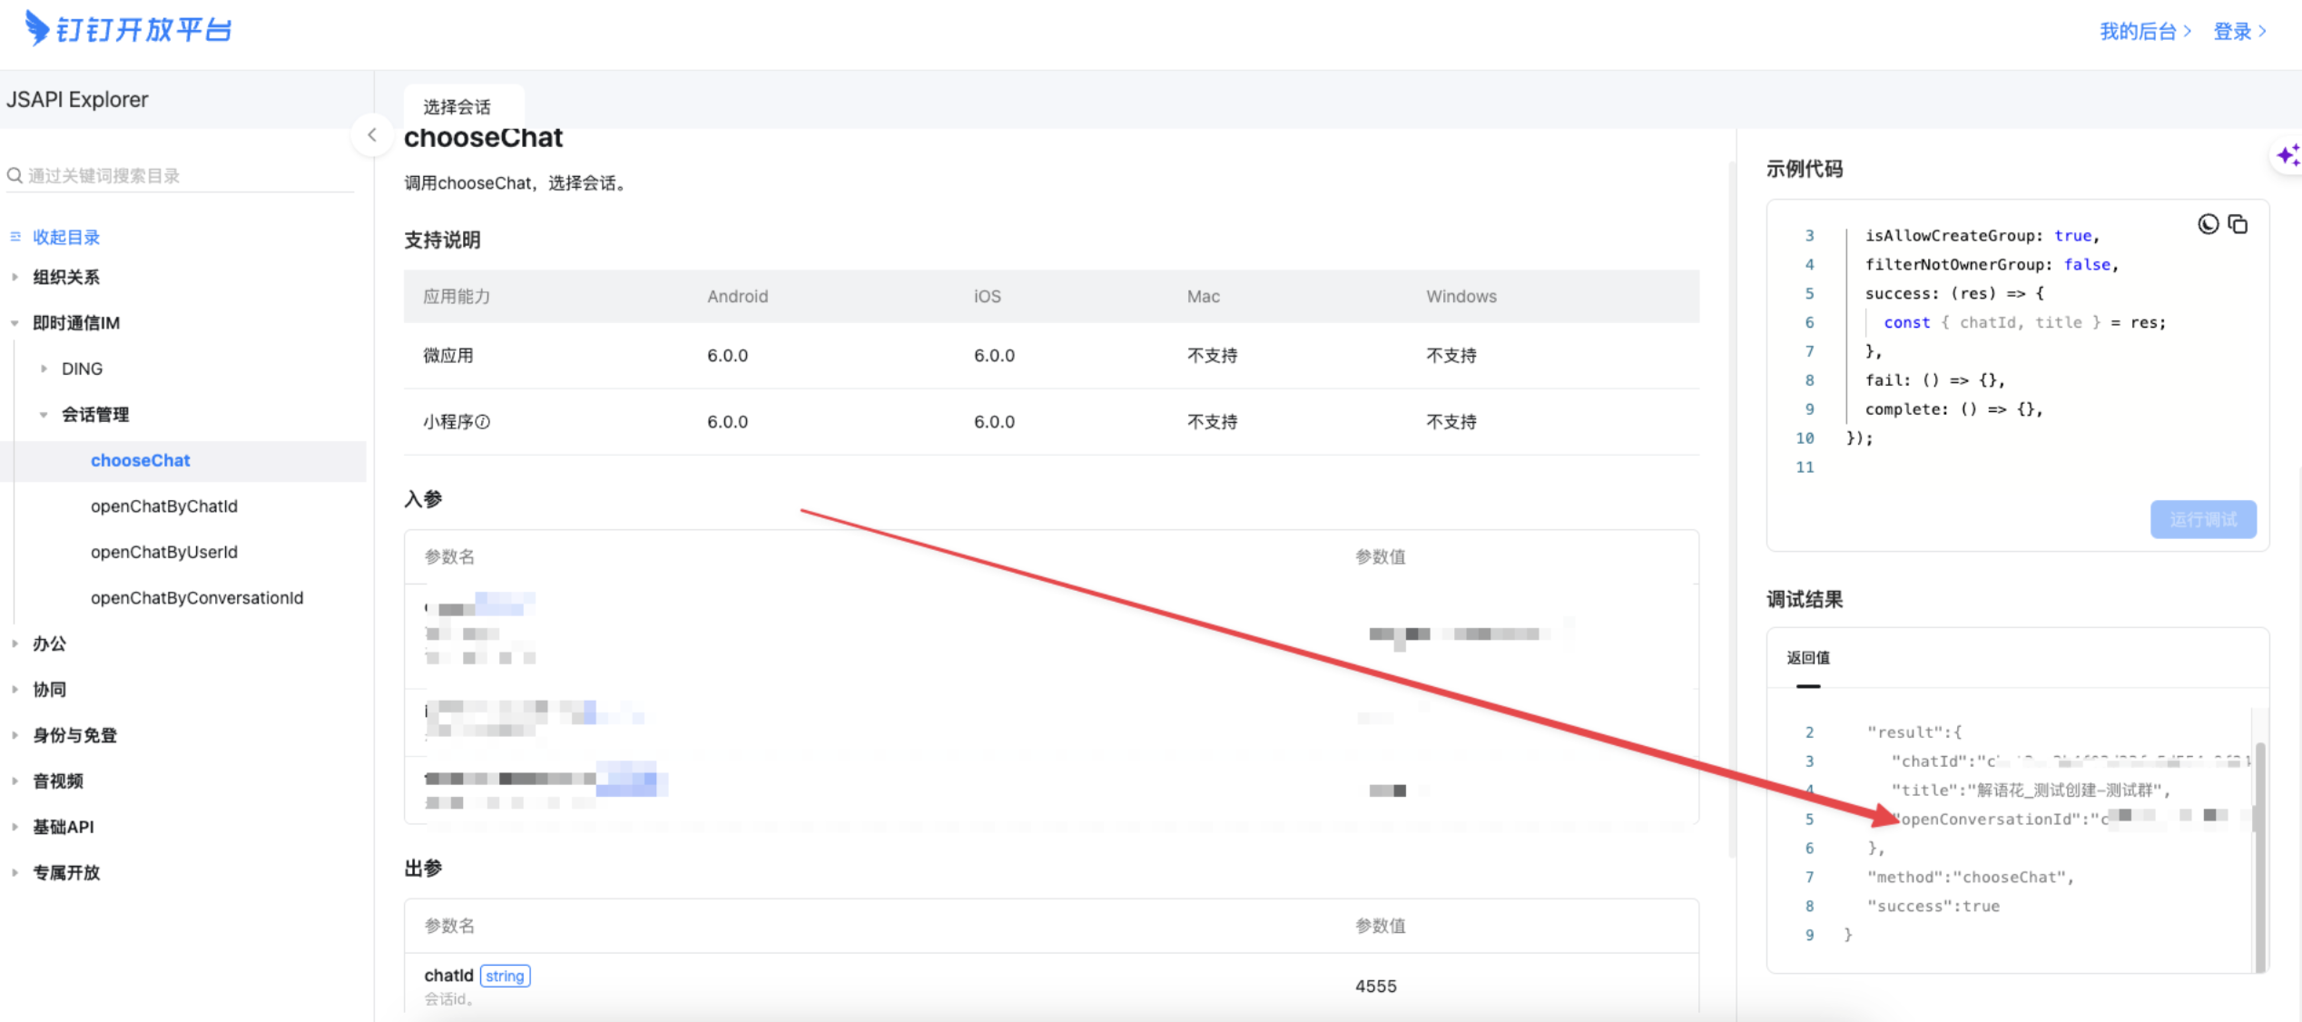Collapse the 会话管理 subcategory
Screen dimensions: 2302x1022
click(x=44, y=415)
